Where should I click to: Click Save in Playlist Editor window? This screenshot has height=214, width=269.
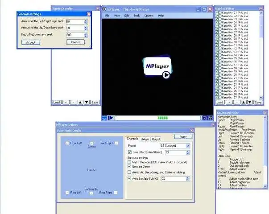258,103
